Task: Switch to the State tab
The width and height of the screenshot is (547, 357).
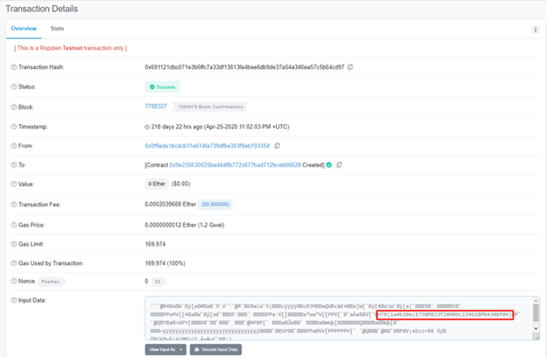Action: click(x=57, y=29)
